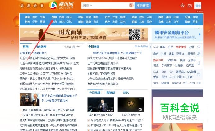Open 新闻APP link in sidebar

(158, 60)
